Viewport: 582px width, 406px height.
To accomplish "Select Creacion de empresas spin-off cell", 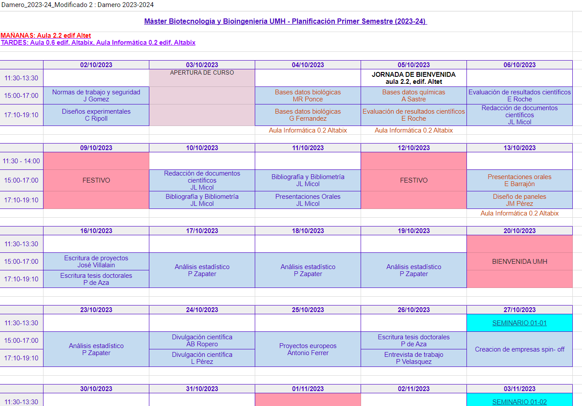I will (x=520, y=349).
